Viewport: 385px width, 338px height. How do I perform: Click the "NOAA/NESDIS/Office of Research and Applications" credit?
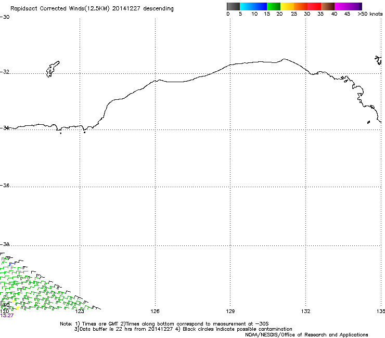click(x=306, y=335)
